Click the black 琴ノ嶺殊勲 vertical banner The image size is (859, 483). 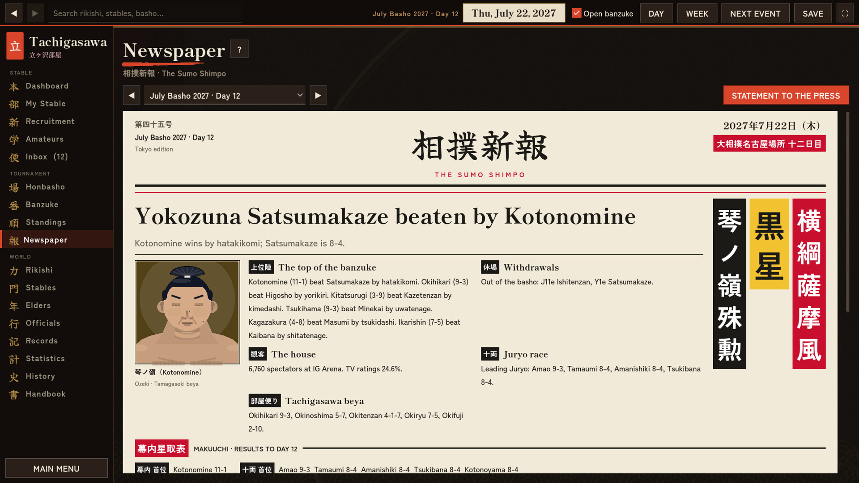click(729, 284)
